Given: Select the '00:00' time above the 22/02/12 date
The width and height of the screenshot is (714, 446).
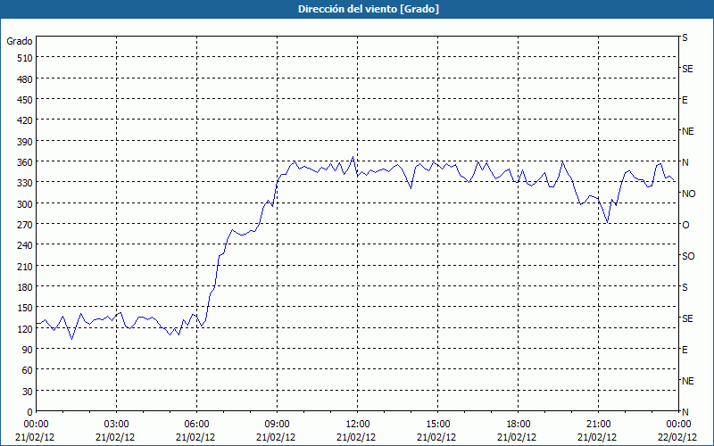Looking at the screenshot, I should coord(679,425).
